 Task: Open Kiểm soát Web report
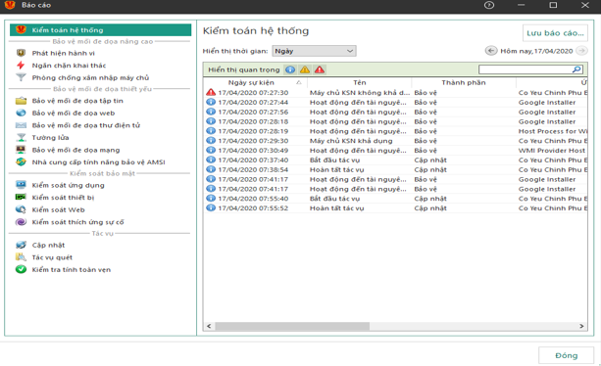tap(58, 209)
